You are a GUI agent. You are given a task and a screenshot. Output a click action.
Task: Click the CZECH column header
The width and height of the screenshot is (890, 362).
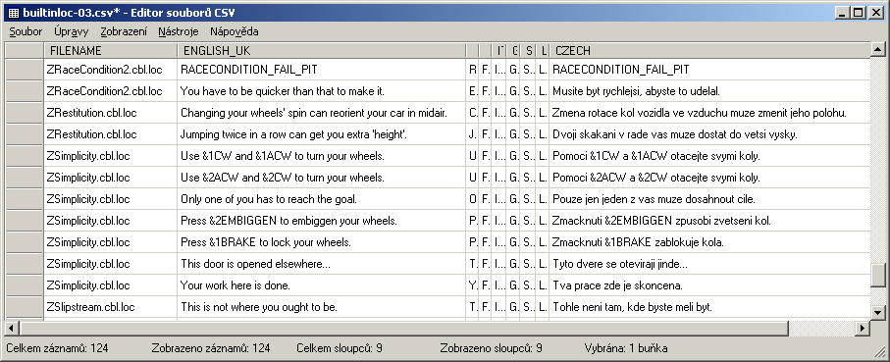(709, 50)
